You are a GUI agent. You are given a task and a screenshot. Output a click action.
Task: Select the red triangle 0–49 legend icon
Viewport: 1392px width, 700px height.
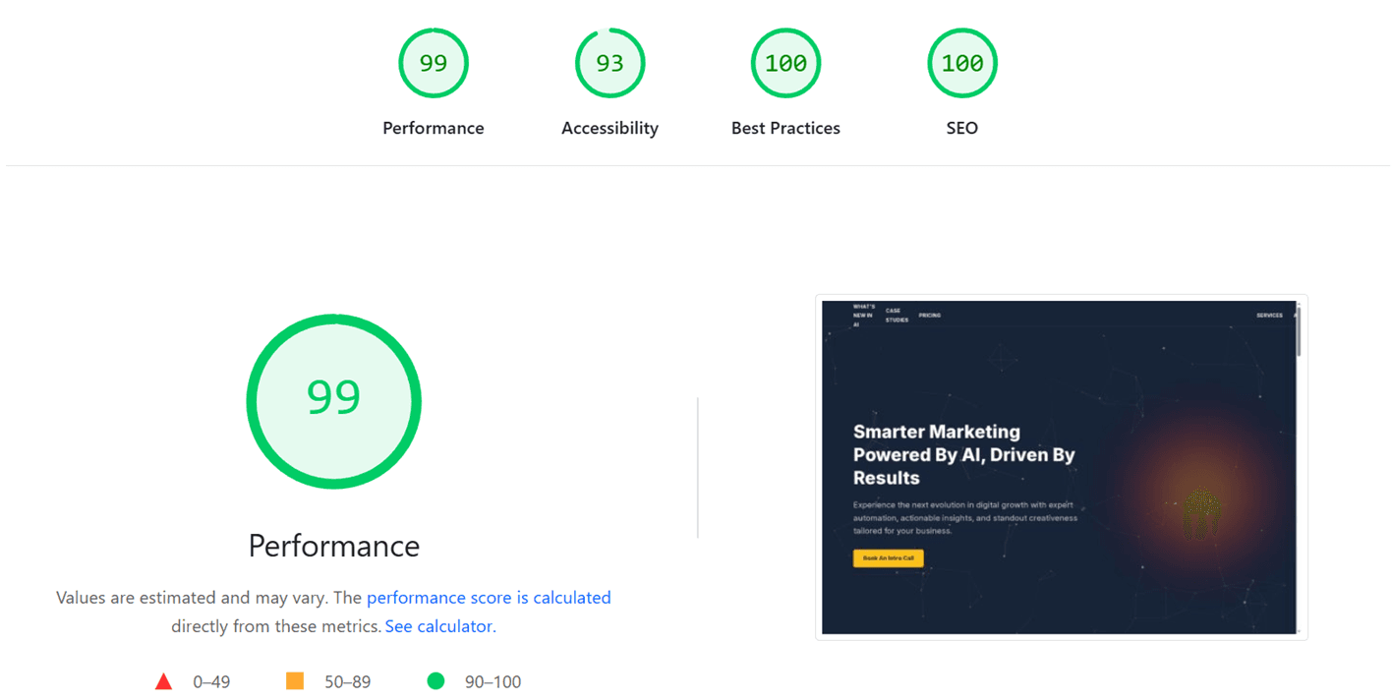(x=164, y=681)
